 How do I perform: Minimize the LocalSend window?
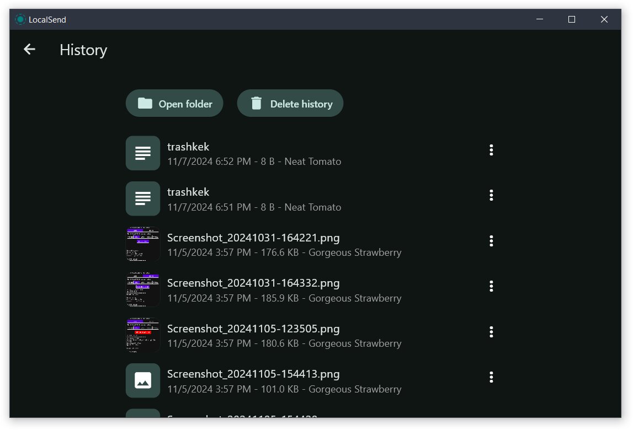click(540, 19)
